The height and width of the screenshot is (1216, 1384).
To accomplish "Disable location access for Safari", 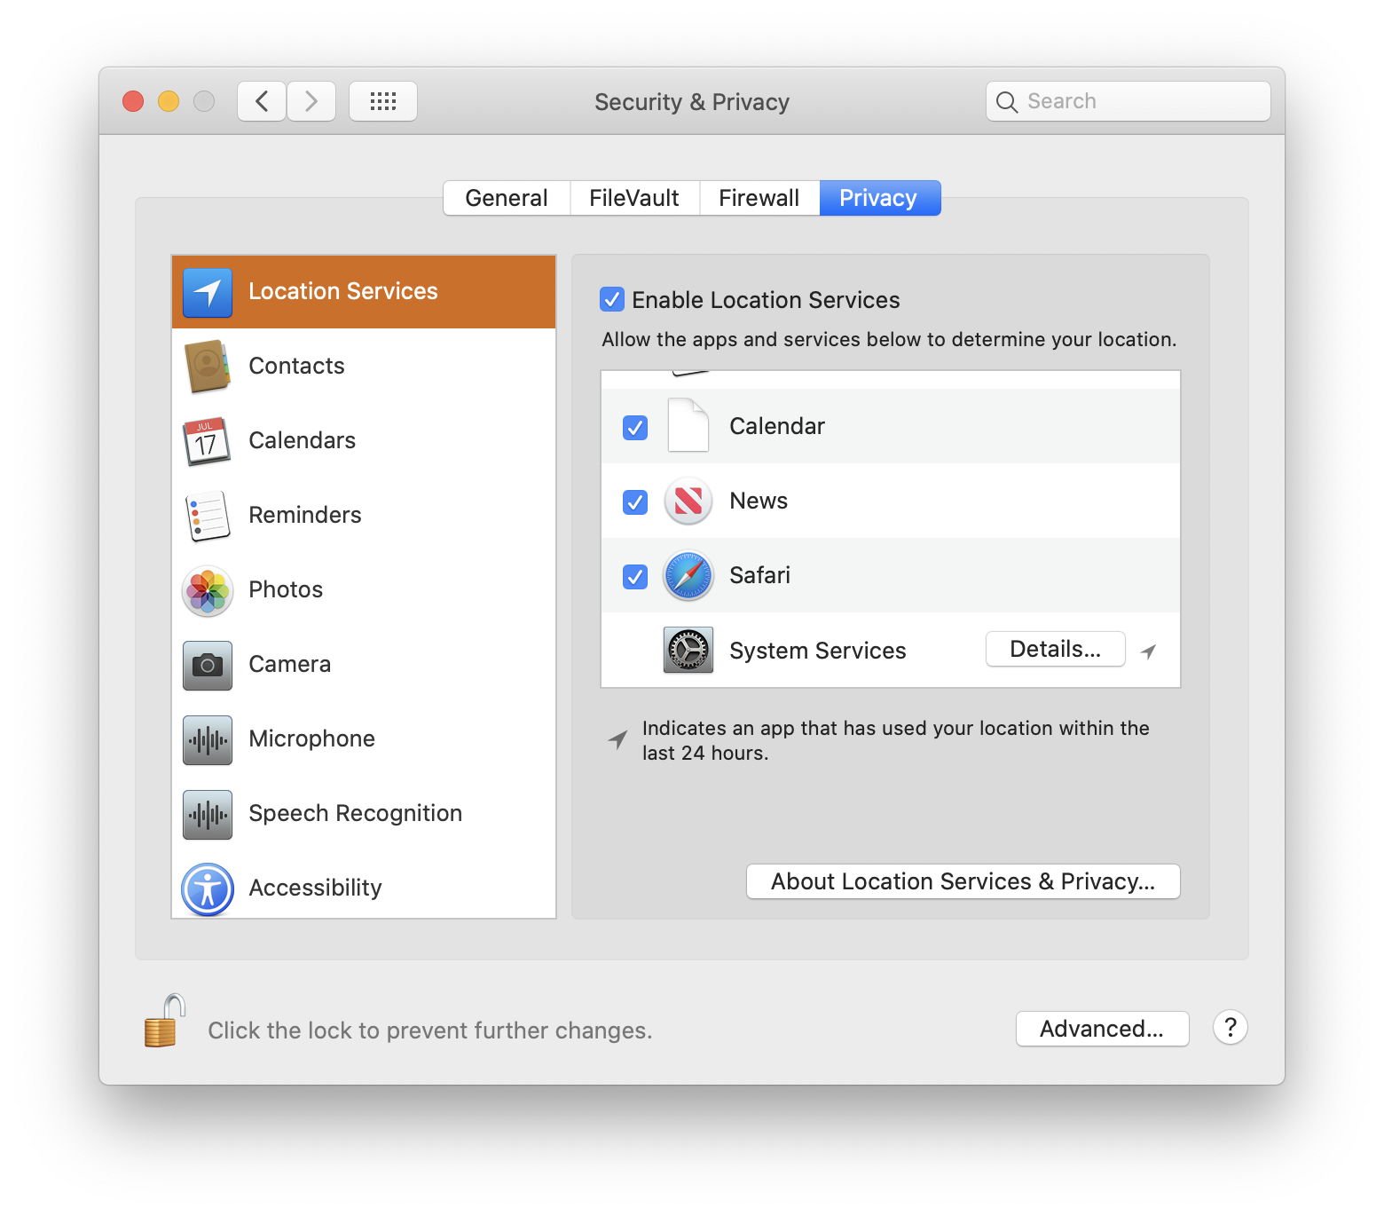I will [x=635, y=577].
